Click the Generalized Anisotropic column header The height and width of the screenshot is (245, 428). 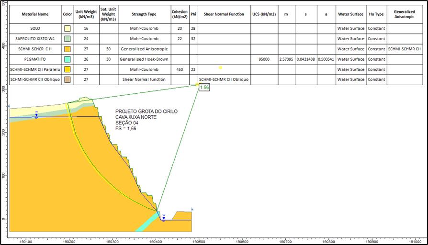[x=405, y=14]
